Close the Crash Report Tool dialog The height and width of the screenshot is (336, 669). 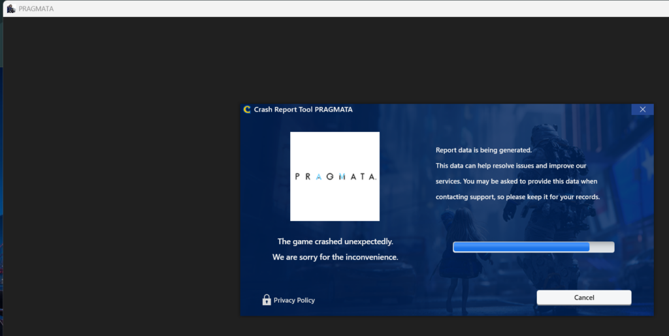tap(643, 110)
